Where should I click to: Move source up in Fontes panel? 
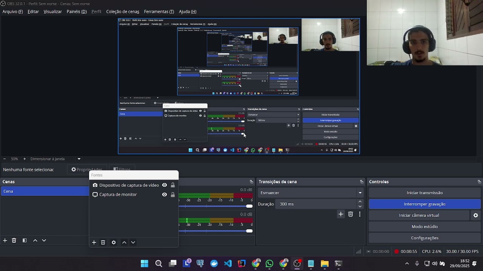pyautogui.click(x=124, y=242)
